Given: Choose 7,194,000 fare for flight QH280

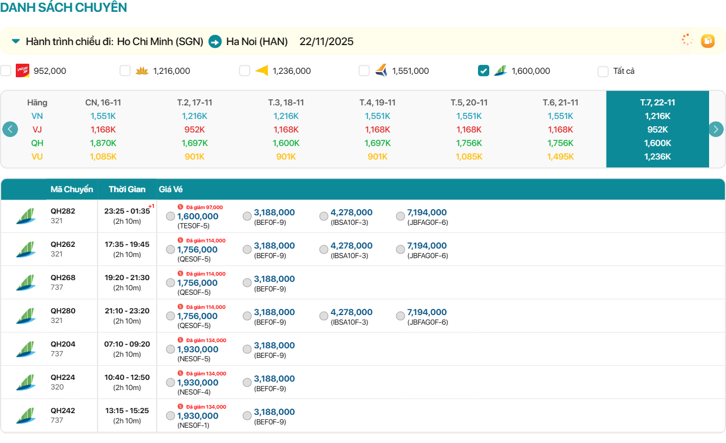Looking at the screenshot, I should pos(400,316).
